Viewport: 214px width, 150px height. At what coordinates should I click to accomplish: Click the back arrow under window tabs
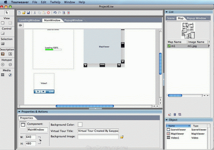click(20, 25)
